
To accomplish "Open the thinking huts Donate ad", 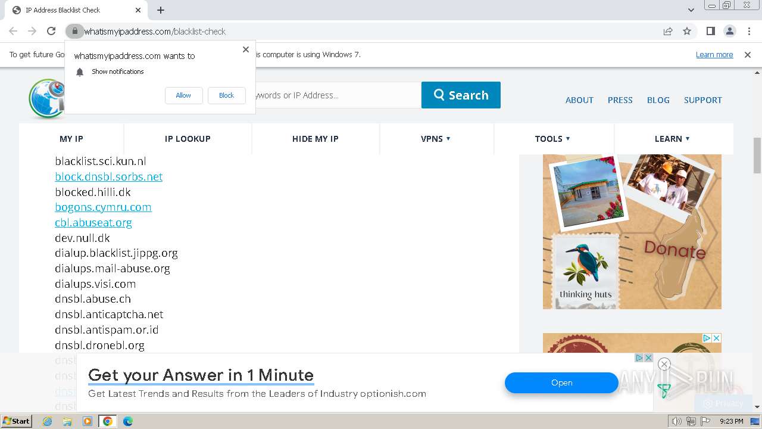I will click(632, 231).
